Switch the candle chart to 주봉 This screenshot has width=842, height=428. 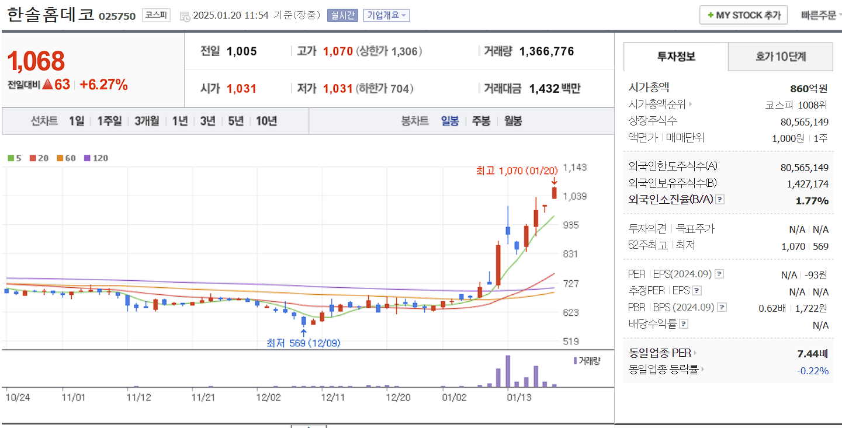(480, 121)
